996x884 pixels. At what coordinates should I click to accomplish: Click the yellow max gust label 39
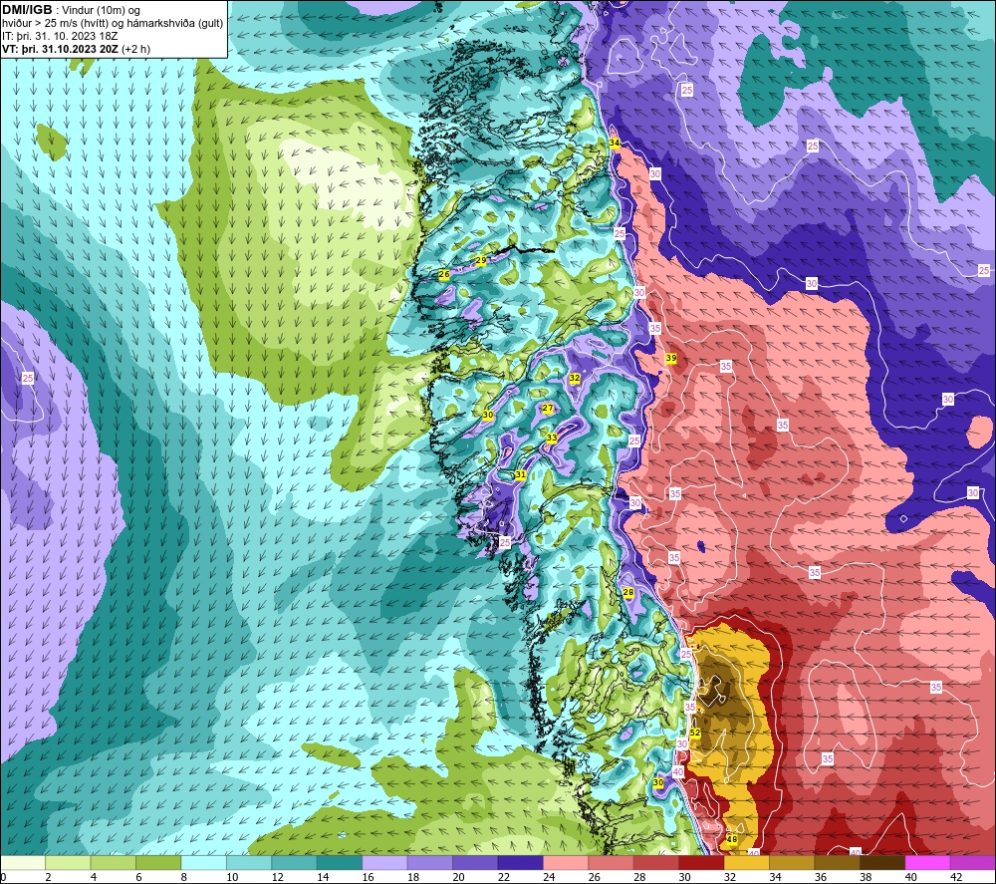670,359
